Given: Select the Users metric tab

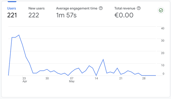Looking at the screenshot, I should [x=11, y=8].
